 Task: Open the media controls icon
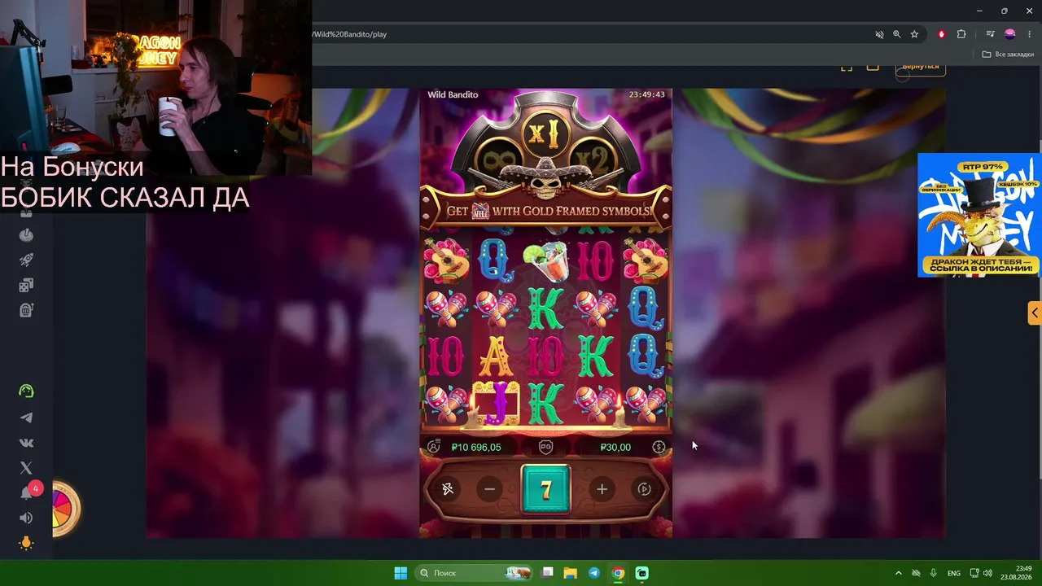pyautogui.click(x=990, y=34)
